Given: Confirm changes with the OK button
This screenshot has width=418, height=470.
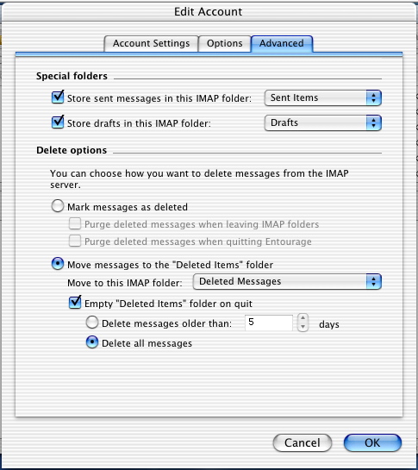Looking at the screenshot, I should click(x=372, y=442).
